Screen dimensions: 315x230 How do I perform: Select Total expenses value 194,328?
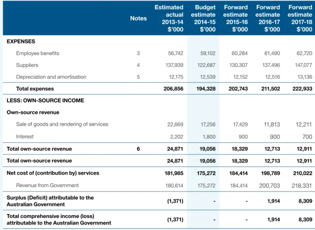pyautogui.click(x=206, y=89)
